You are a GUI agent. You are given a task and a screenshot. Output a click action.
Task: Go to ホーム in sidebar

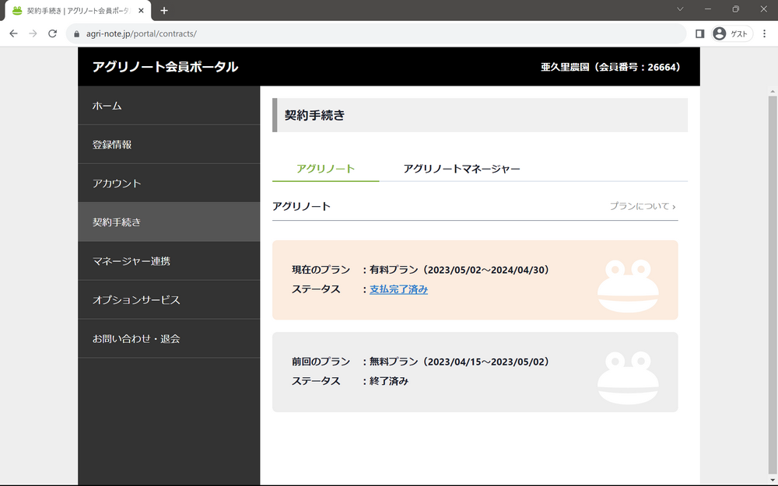coord(169,106)
